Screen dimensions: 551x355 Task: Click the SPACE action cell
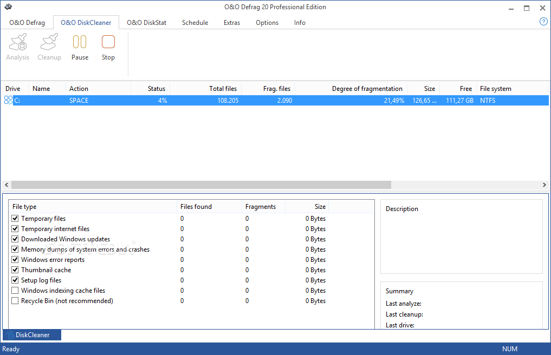[79, 101]
